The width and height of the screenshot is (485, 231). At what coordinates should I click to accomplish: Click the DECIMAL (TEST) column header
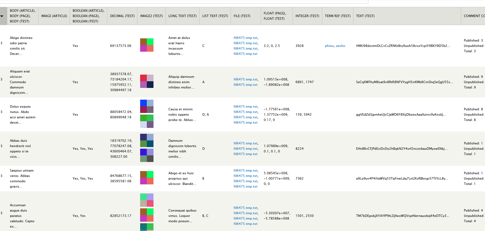[x=122, y=16]
